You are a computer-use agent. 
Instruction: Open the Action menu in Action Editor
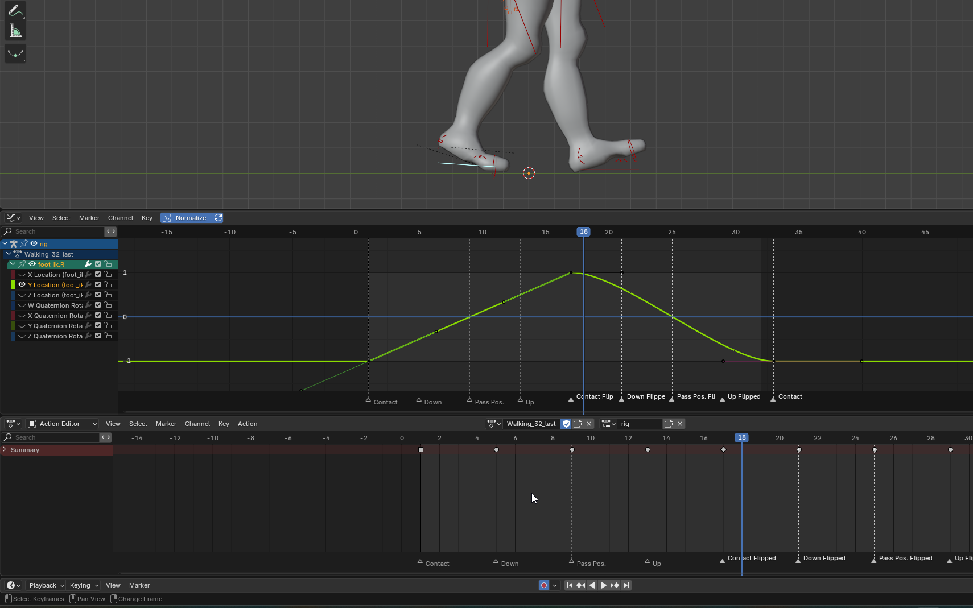point(248,424)
